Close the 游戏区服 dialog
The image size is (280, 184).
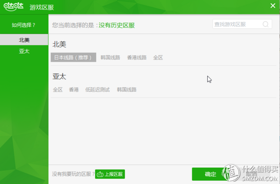point(273,6)
